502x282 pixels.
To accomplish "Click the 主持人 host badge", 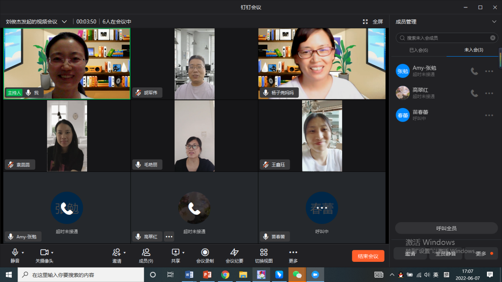I will 14,93.
